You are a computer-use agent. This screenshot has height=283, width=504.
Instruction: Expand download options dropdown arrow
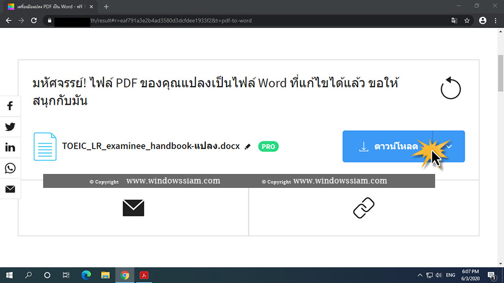point(449,147)
